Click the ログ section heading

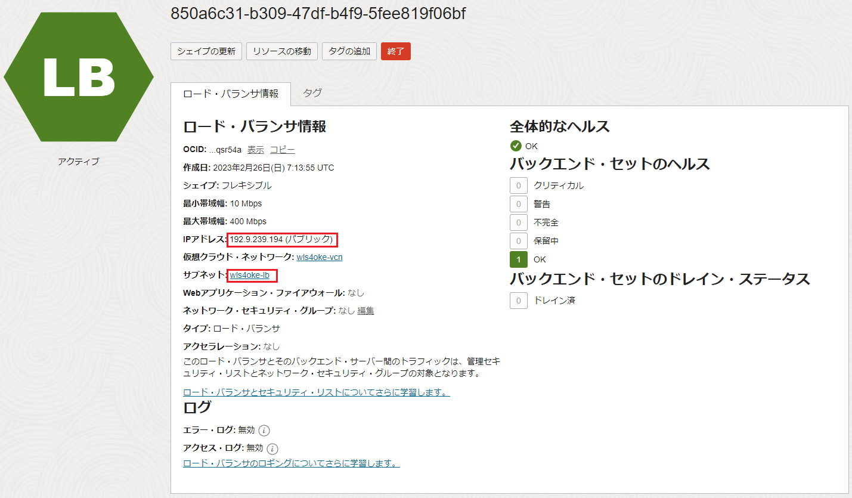(x=197, y=407)
